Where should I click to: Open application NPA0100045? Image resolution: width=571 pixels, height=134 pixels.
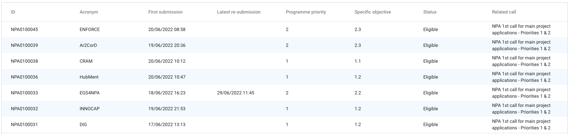point(24,29)
